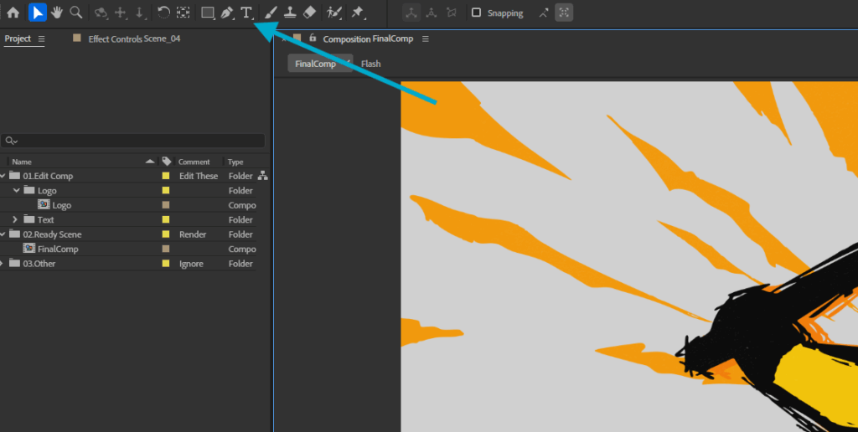
Task: Select the Pan Camera four-arrow tool
Action: point(120,13)
